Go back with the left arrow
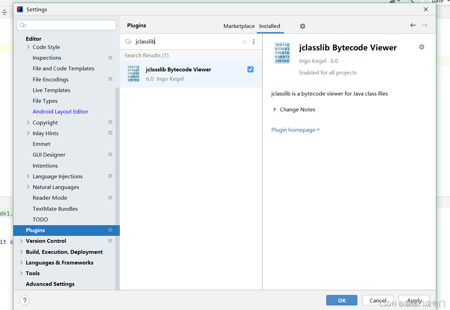 413,25
